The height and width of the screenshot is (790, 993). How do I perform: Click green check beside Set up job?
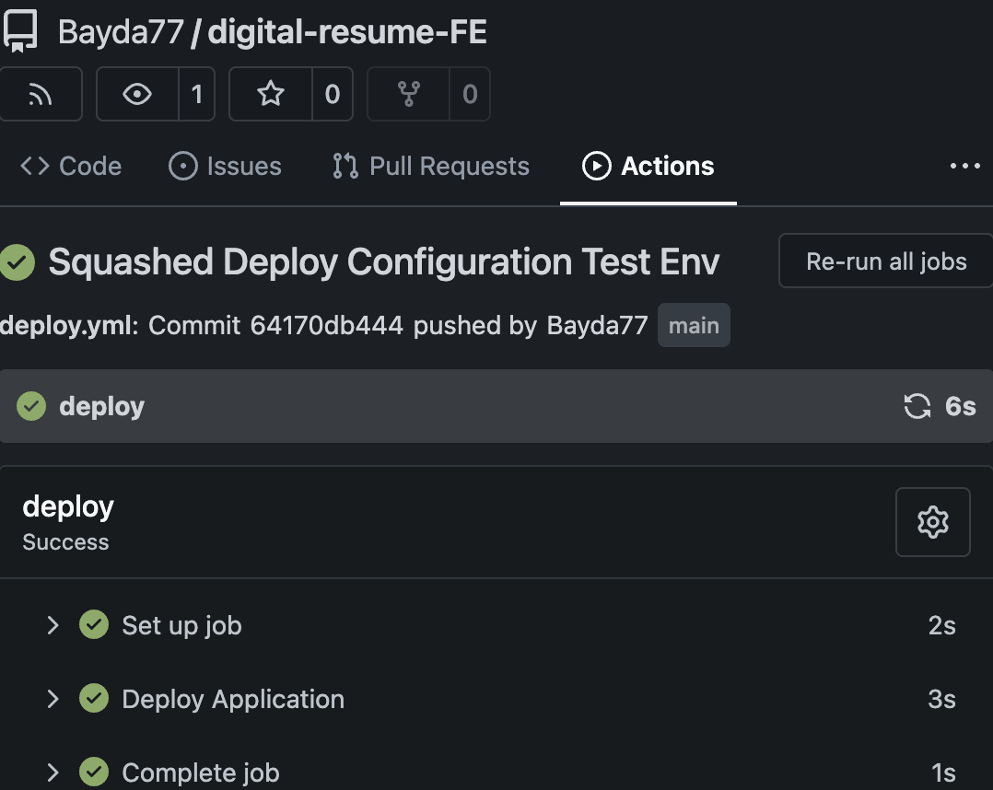click(x=94, y=625)
